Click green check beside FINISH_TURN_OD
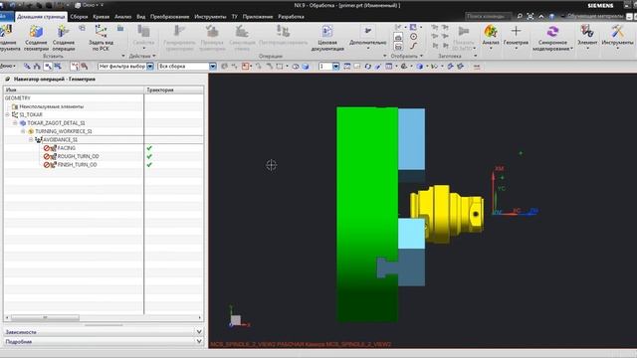This screenshot has height=358, width=637. (149, 165)
